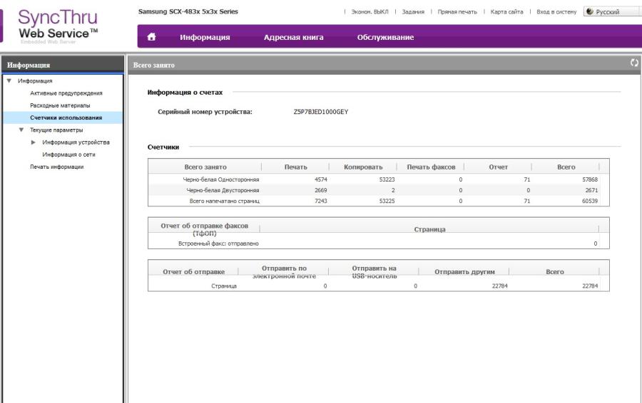Open the Адресная книга tab
This screenshot has height=403, width=642.
tap(293, 37)
